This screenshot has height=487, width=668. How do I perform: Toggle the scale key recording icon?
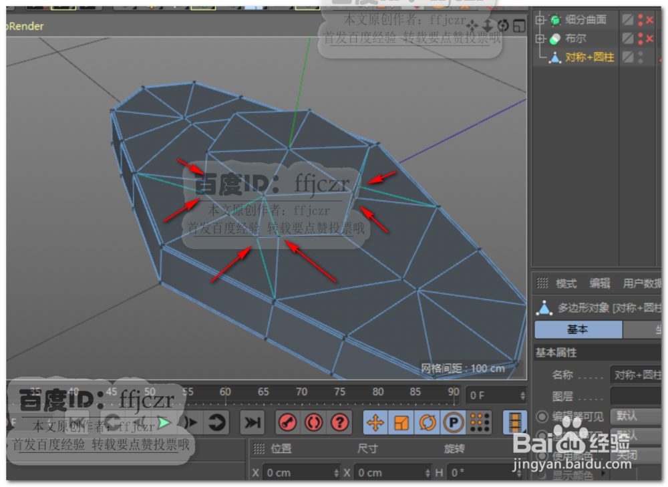click(401, 423)
